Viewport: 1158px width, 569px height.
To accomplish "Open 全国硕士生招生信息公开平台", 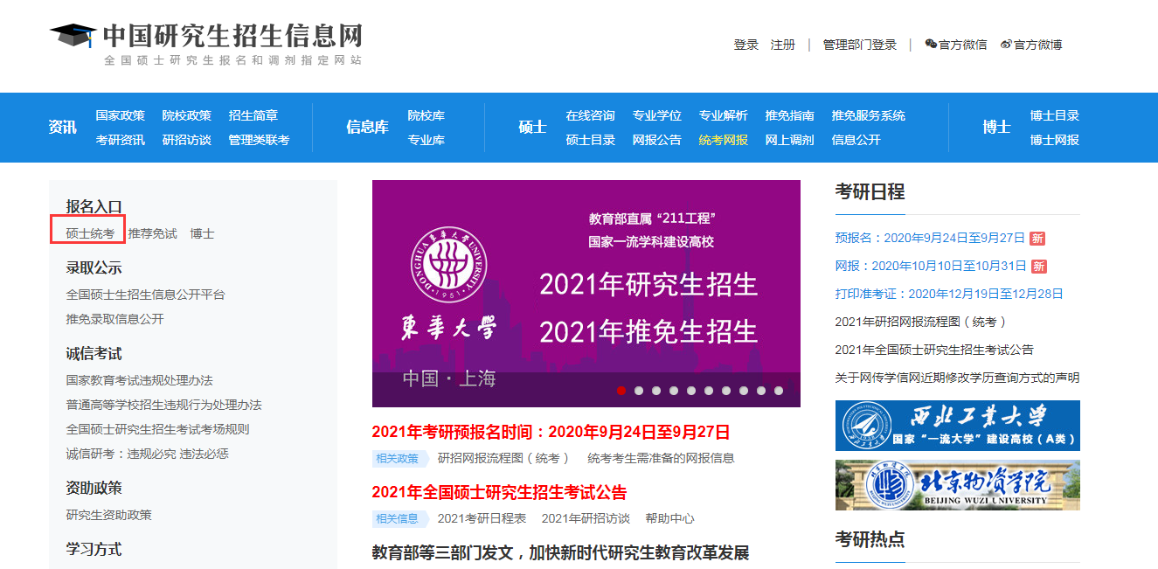I will (x=146, y=295).
